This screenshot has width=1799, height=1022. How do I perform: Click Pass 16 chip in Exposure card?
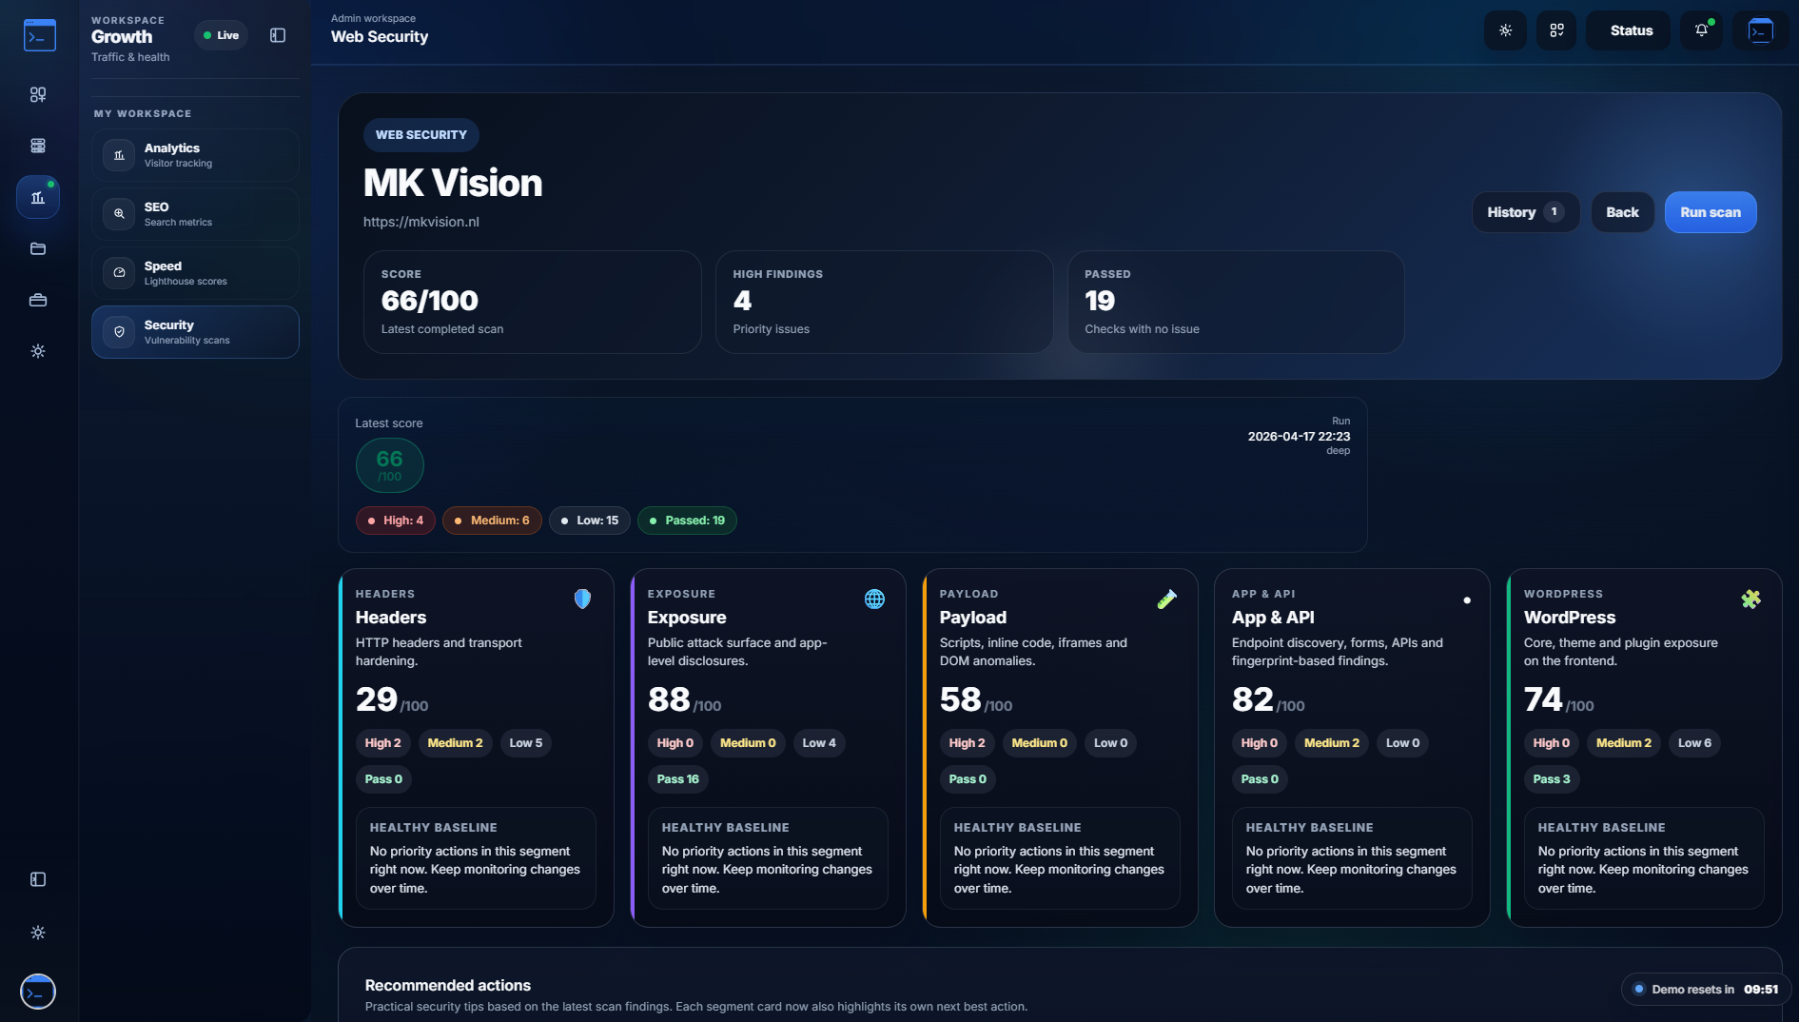click(677, 779)
